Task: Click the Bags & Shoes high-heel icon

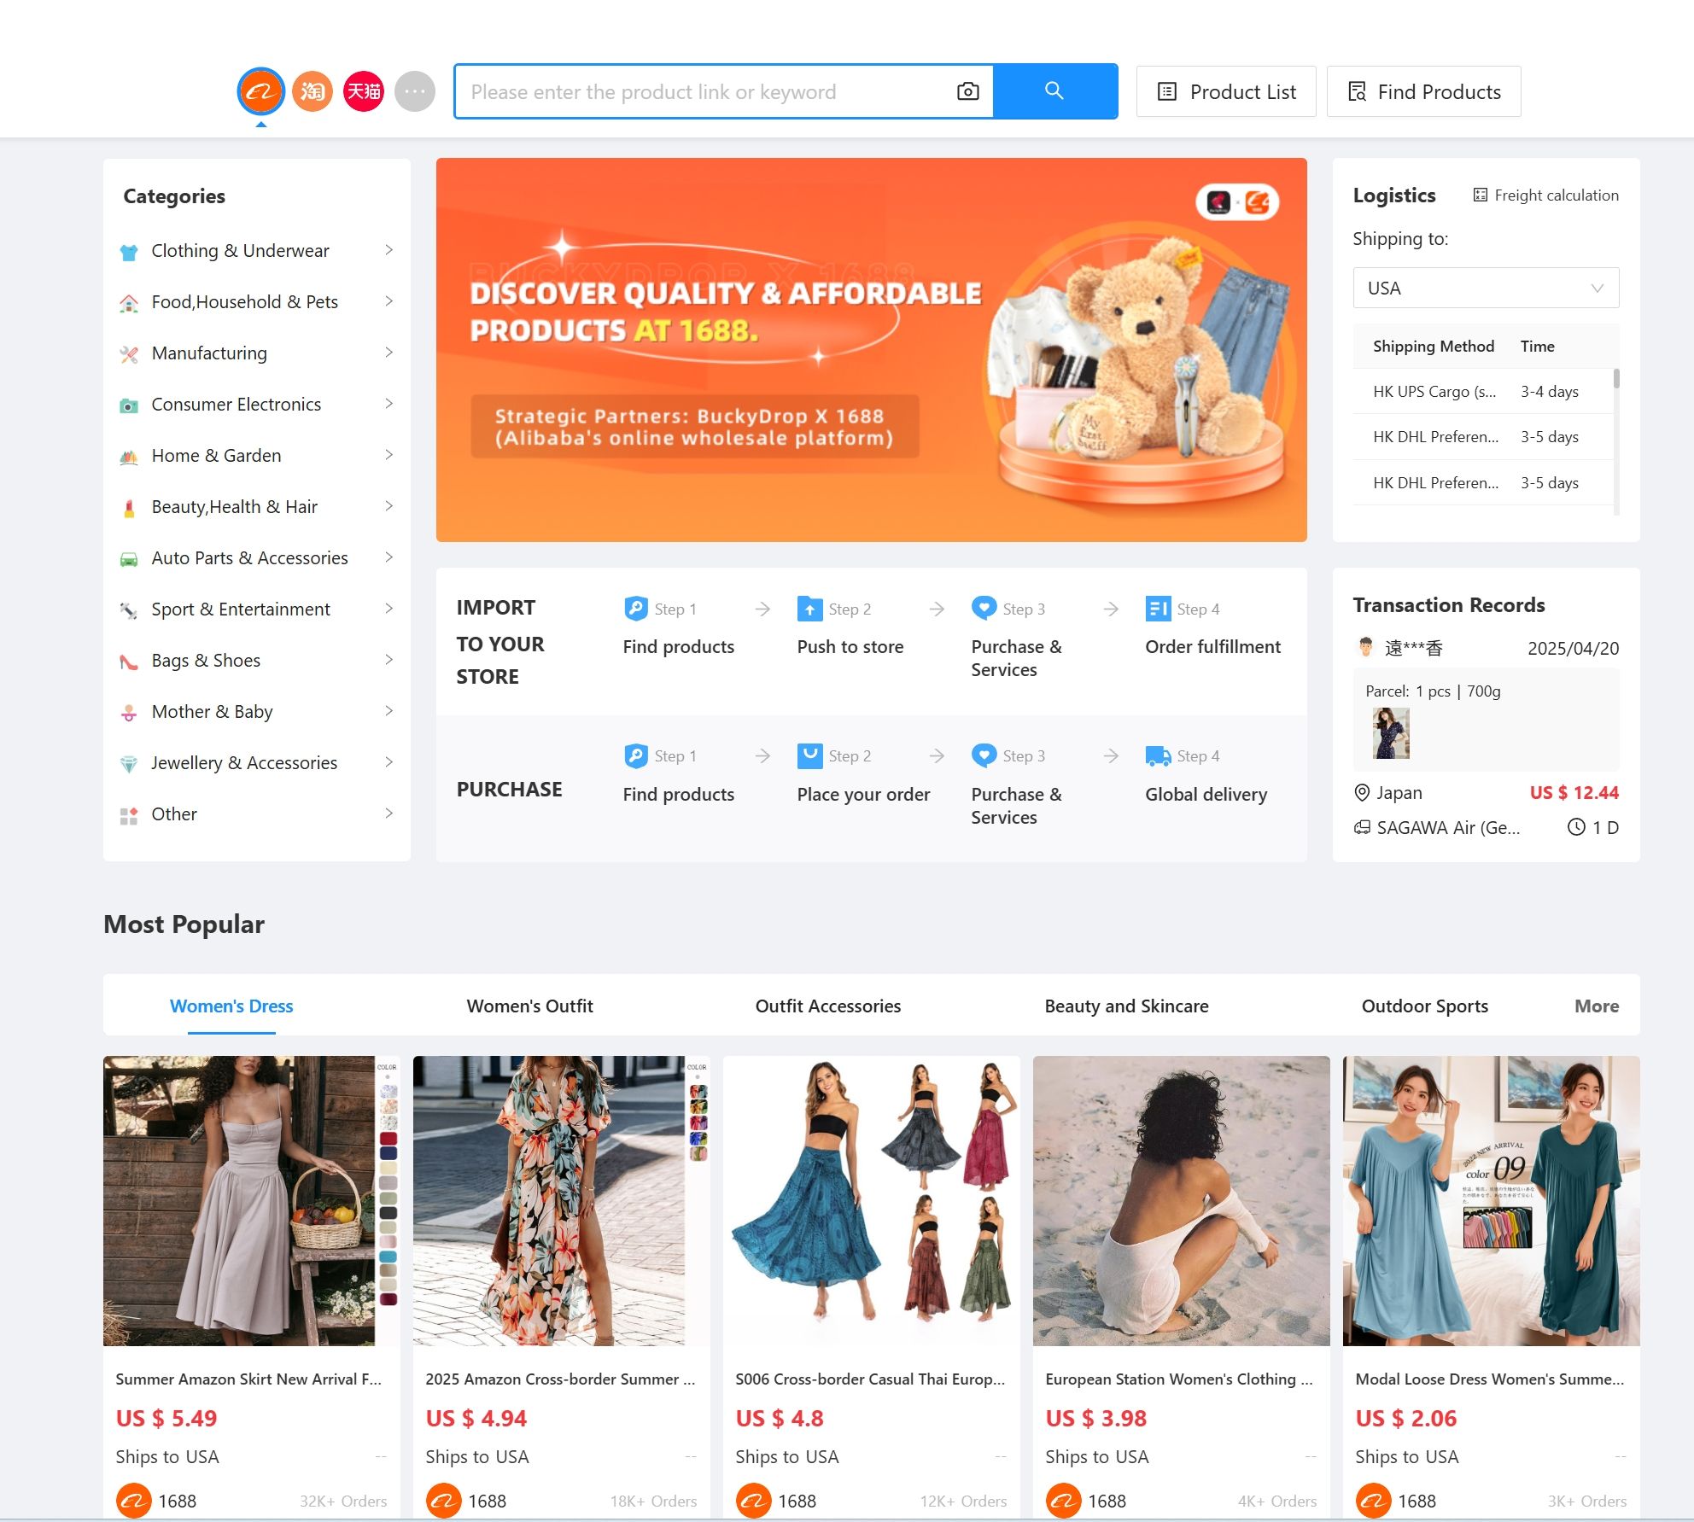Action: [129, 662]
